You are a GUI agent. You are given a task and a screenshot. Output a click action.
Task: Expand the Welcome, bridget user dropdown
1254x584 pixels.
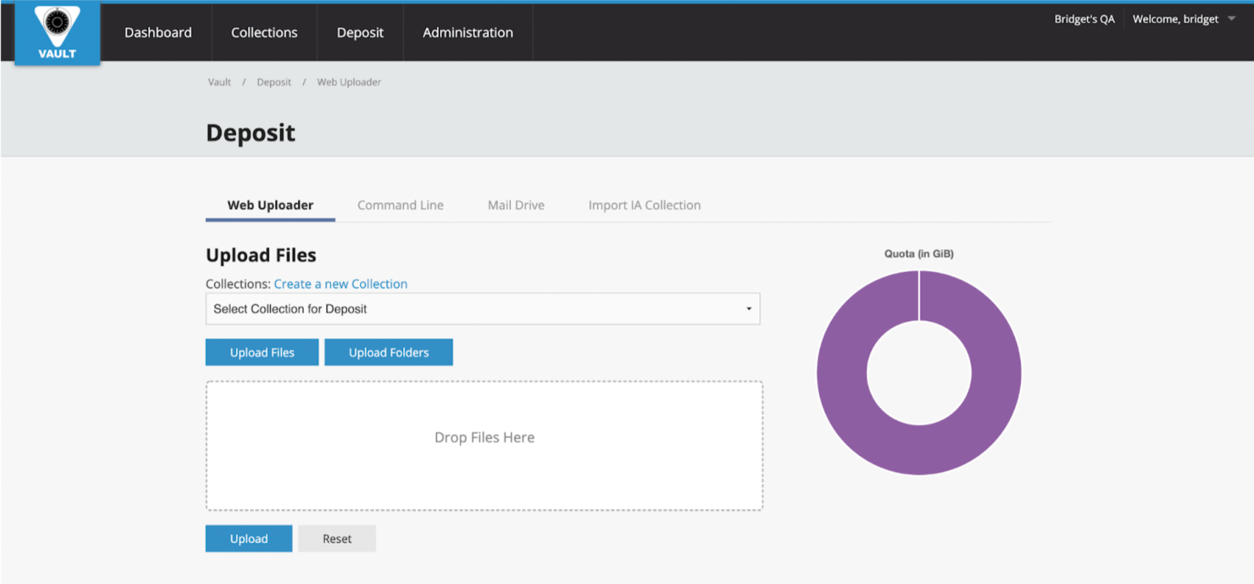[x=1183, y=19]
